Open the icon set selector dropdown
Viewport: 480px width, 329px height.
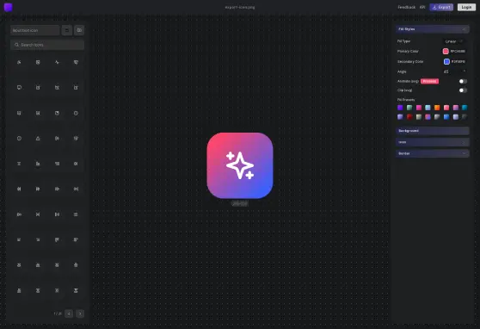coord(35,30)
